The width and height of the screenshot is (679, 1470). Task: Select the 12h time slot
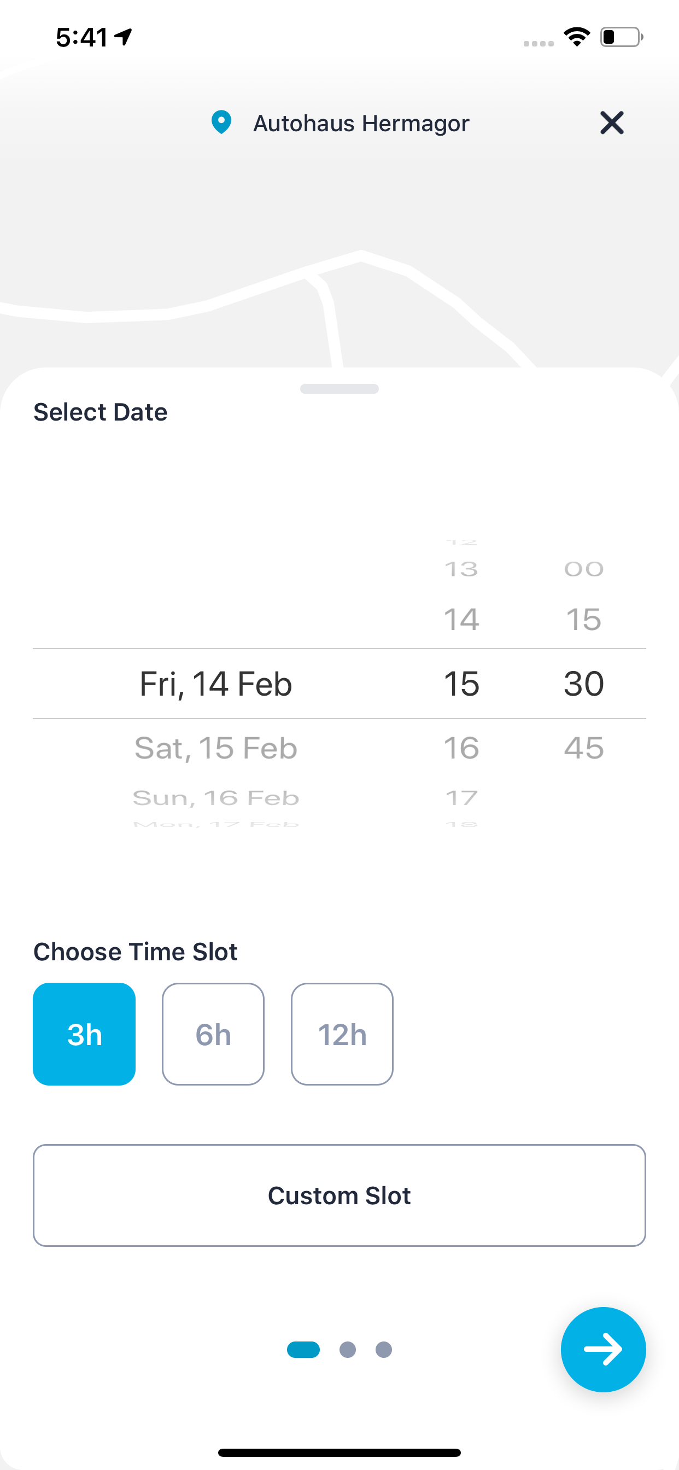pos(342,1034)
